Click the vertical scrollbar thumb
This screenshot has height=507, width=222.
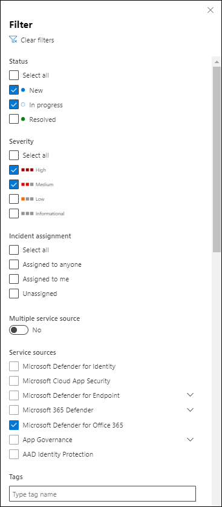point(217,159)
